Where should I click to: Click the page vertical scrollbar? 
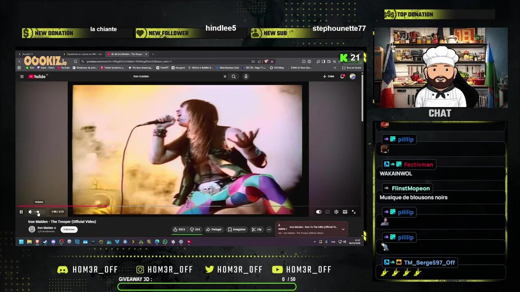pos(362,97)
